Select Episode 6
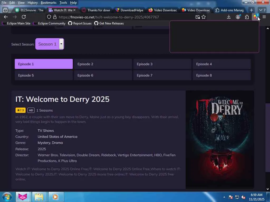Viewport: 270px width, 202px height. [103, 75]
